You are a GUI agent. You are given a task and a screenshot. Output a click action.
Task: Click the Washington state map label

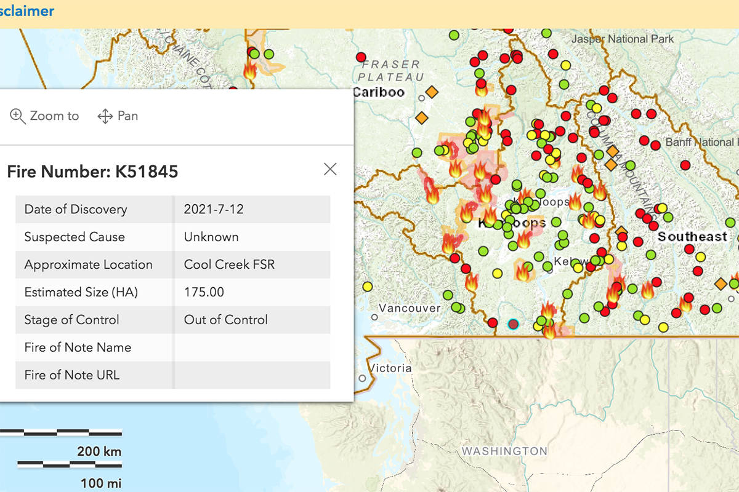[504, 451]
